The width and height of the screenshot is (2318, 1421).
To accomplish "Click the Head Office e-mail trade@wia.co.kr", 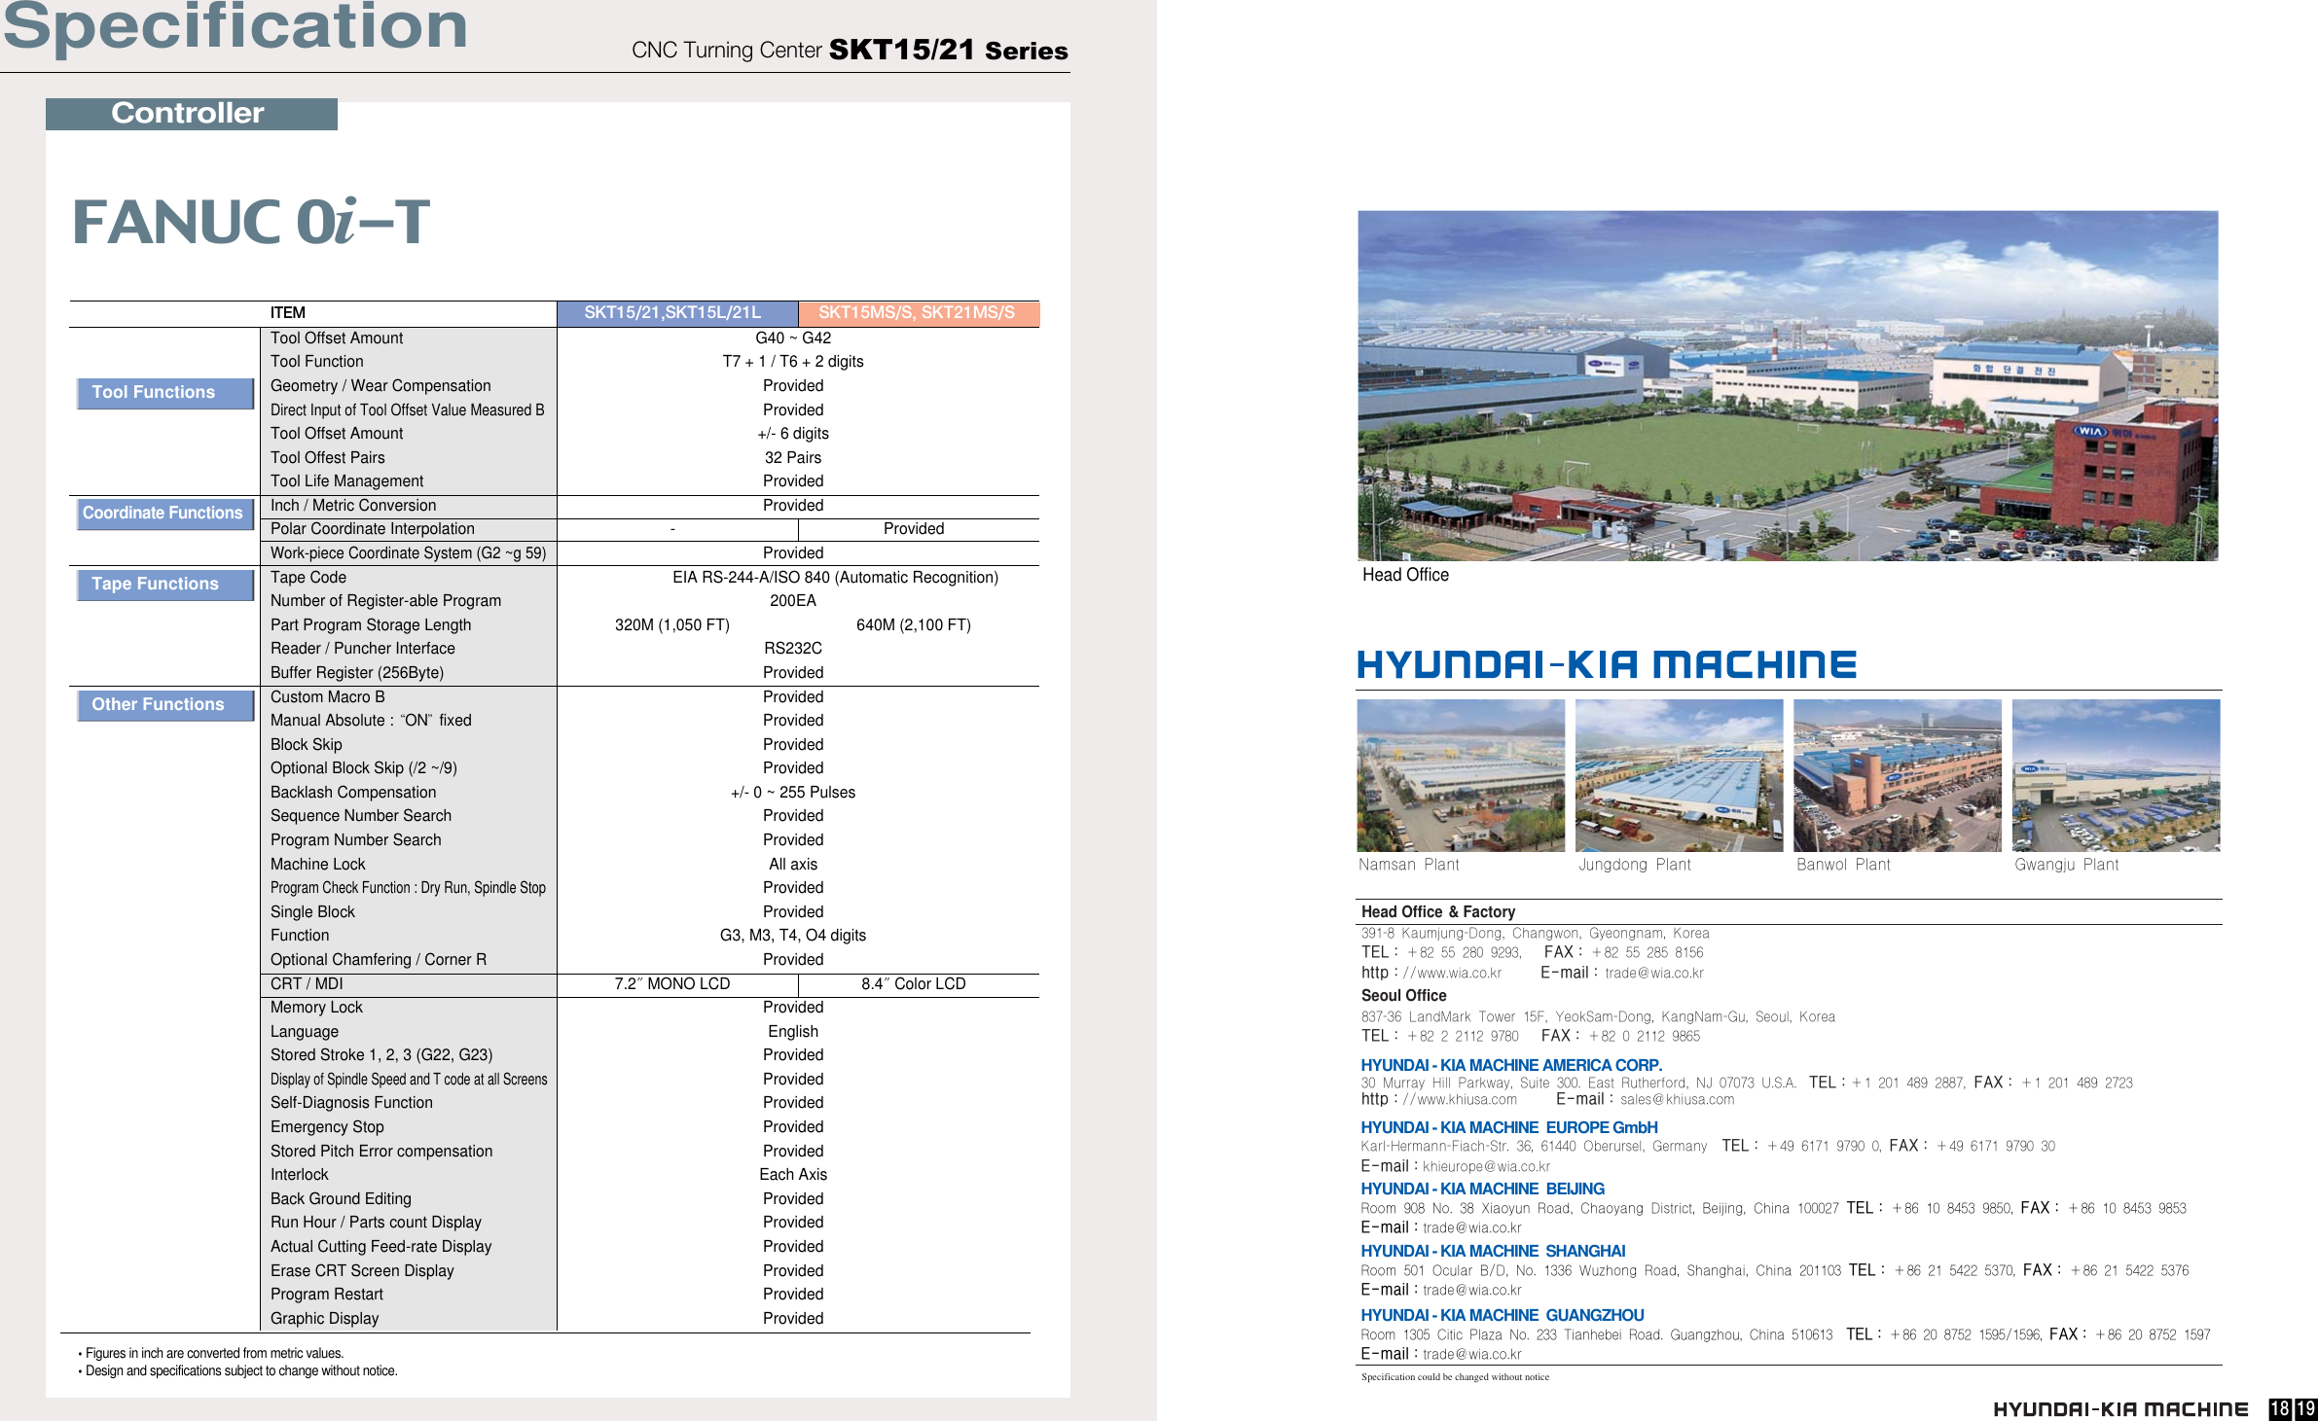I will click(1654, 973).
